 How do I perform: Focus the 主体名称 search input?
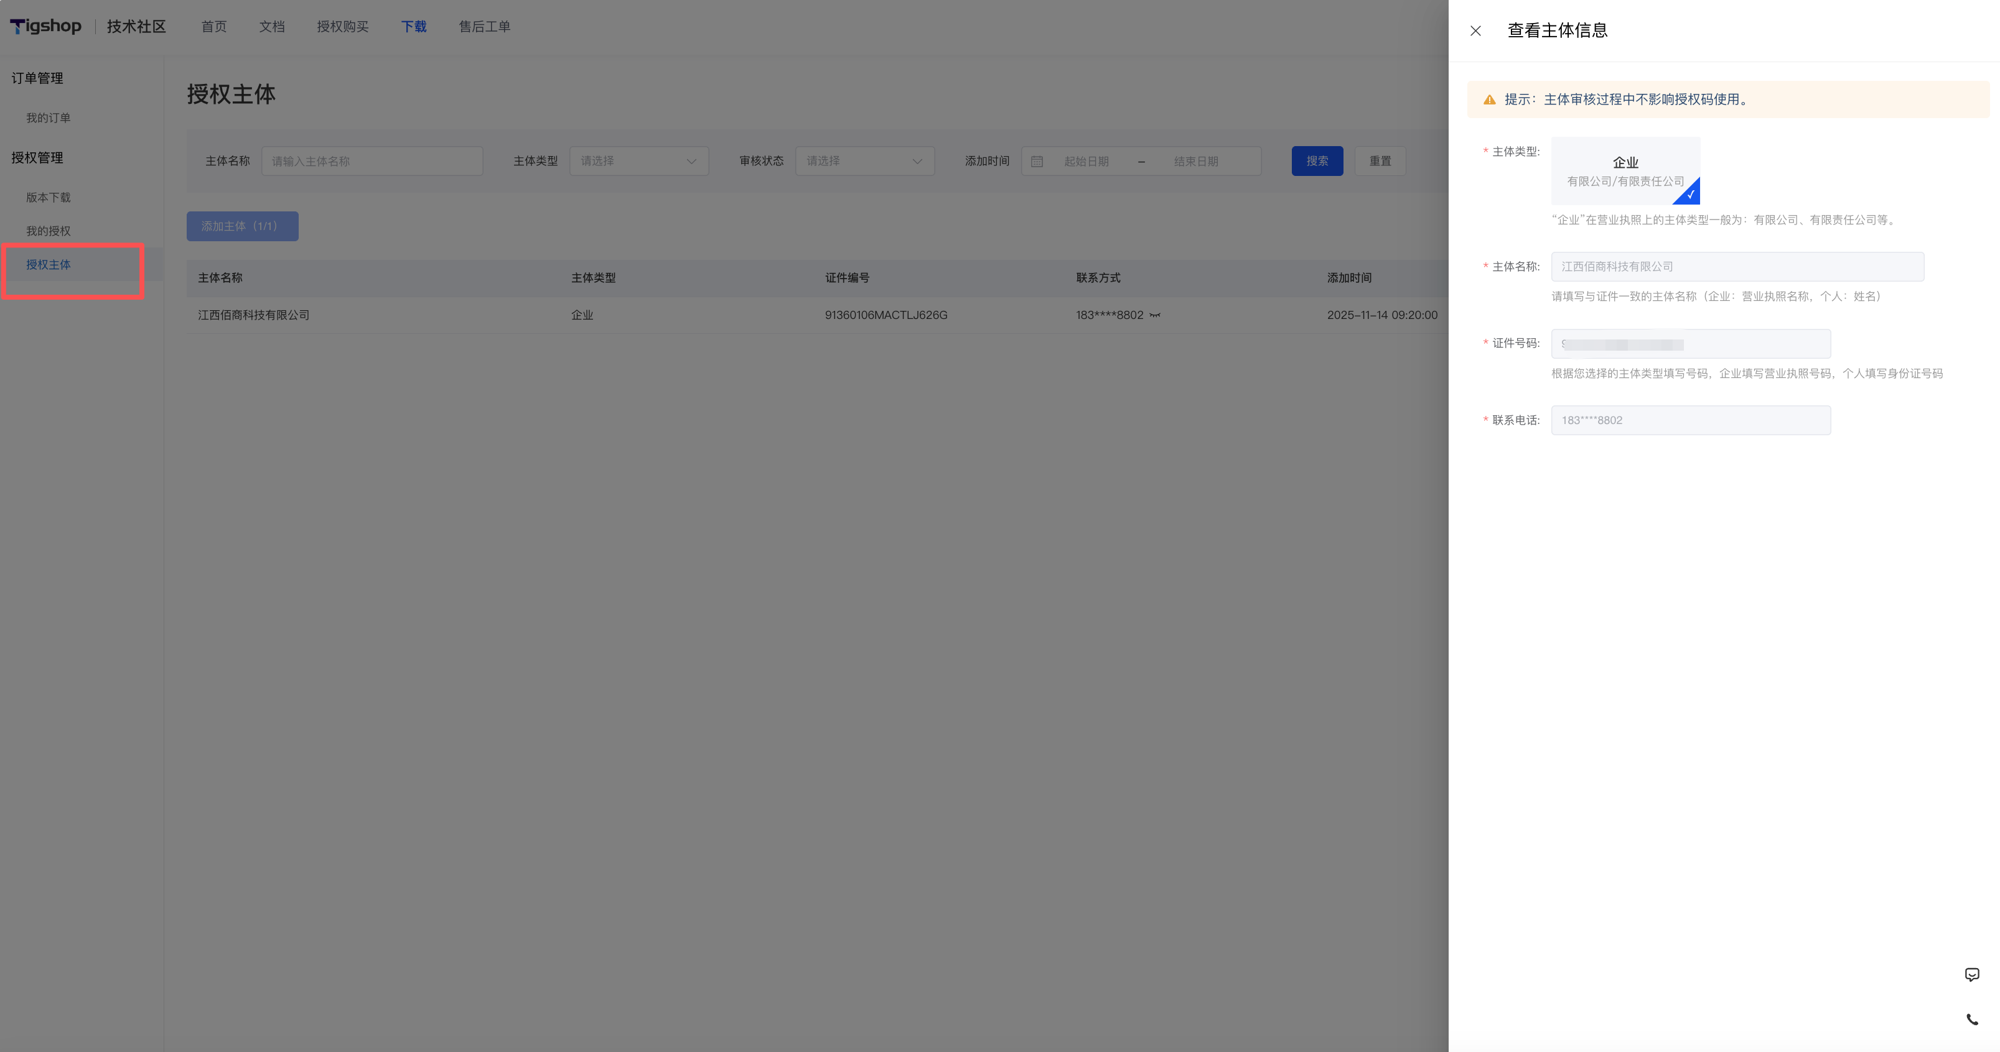coord(372,162)
